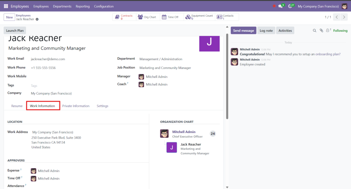Click avatar on Congratulations message
Viewport: 351px width, 189px height.
pyautogui.click(x=234, y=52)
